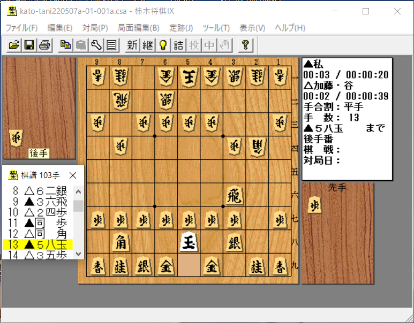Click the 銀 silver on 7九

tap(144, 266)
